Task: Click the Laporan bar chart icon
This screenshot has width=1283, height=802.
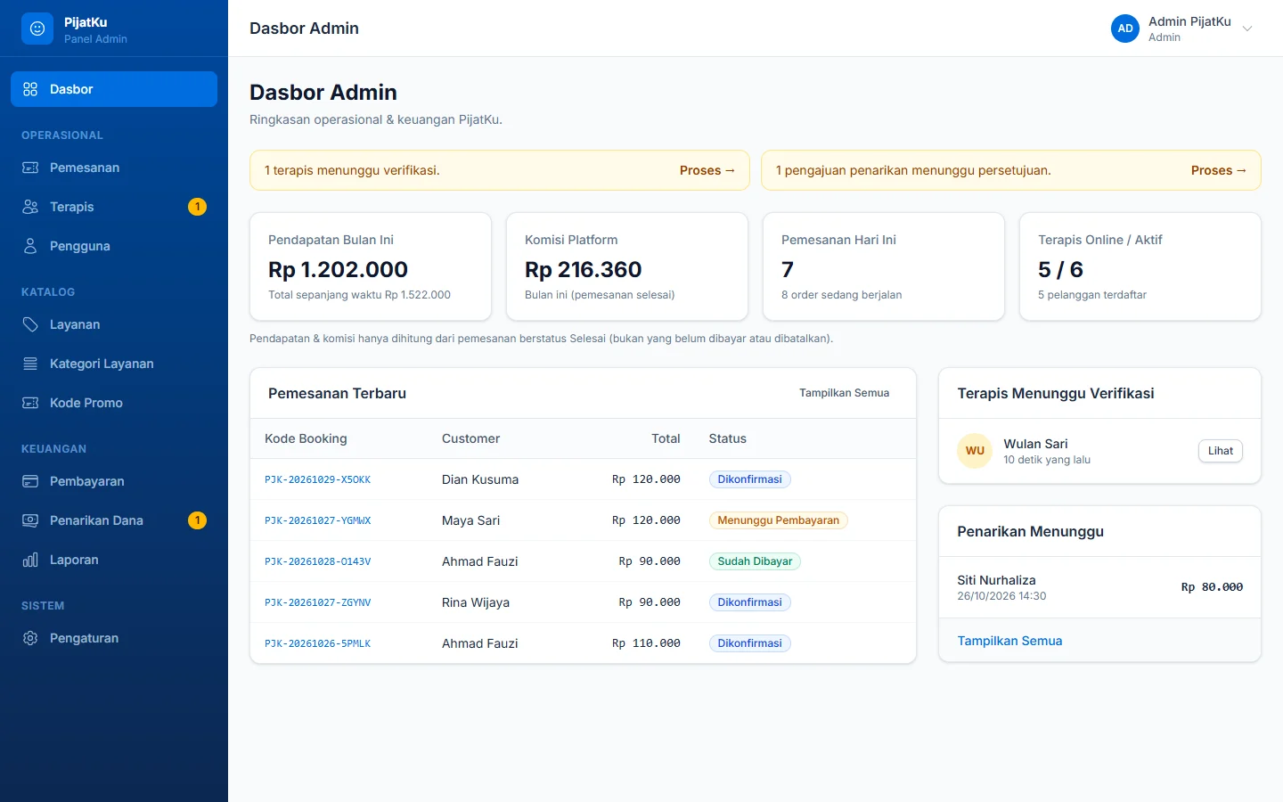Action: (30, 560)
